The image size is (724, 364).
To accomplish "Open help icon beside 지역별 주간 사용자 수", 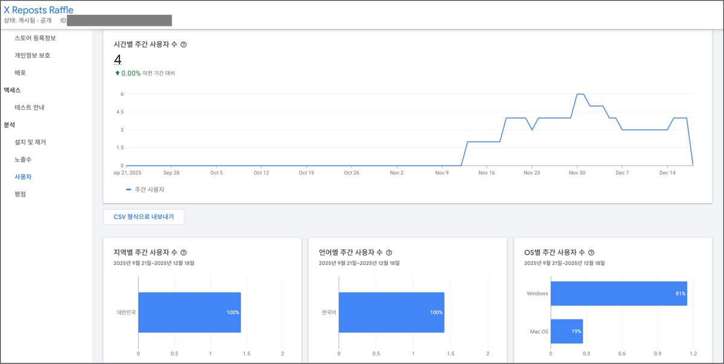I will (183, 253).
